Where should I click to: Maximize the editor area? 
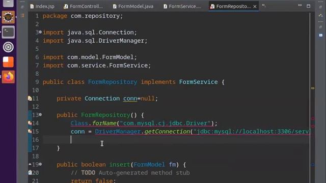coord(308,6)
